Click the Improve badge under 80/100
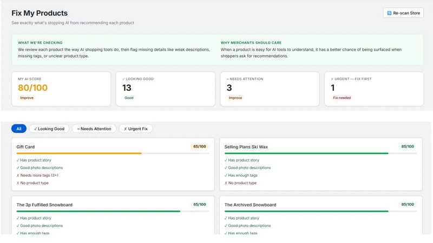The width and height of the screenshot is (433, 243). point(27,98)
